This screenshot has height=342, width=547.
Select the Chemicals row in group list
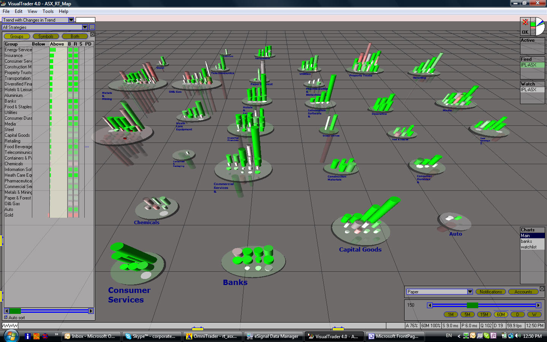tap(49, 164)
